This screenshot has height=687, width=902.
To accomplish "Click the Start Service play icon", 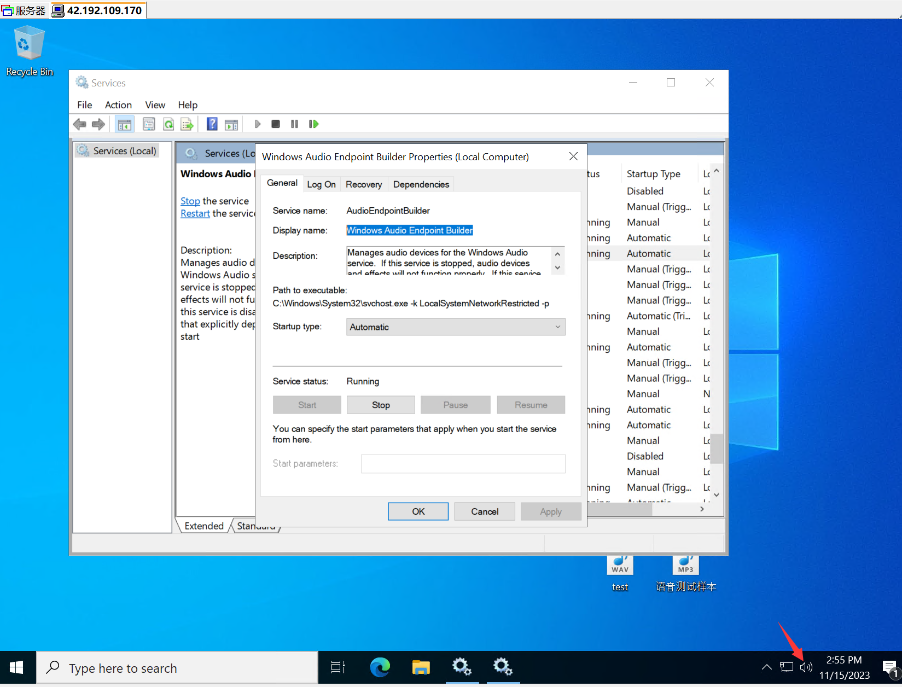I will coord(257,124).
